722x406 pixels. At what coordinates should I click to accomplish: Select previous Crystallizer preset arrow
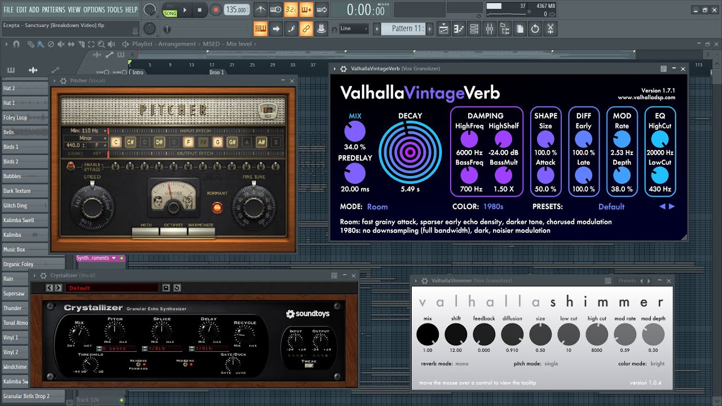click(49, 288)
